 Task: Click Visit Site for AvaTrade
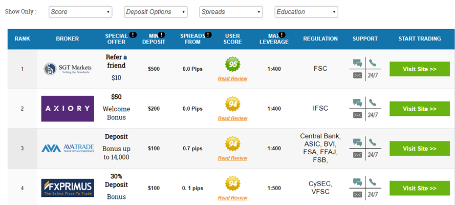[x=420, y=149]
